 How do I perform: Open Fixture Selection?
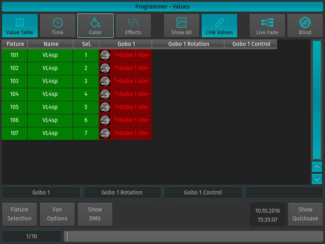(x=19, y=214)
